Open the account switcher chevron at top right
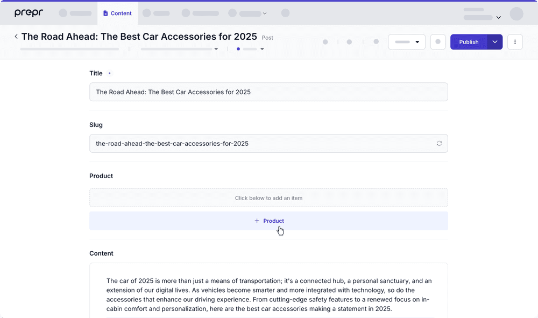Viewport: 538px width, 318px height. (498, 18)
